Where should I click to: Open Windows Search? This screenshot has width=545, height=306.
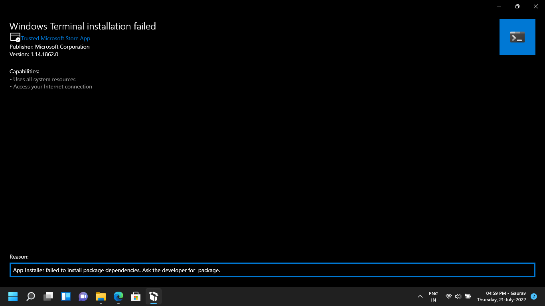pos(30,296)
